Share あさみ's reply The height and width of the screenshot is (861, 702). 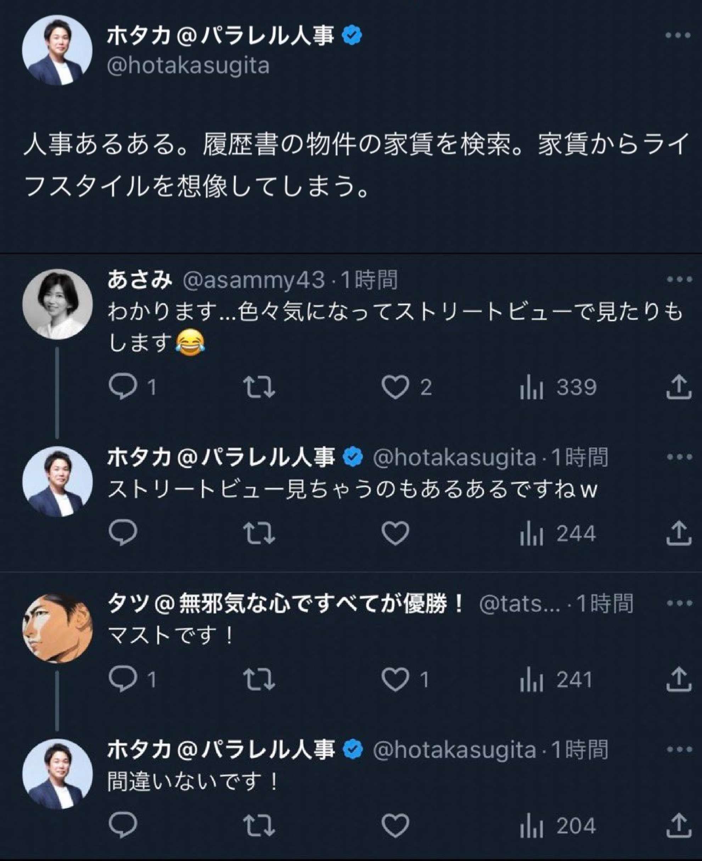coord(678,387)
